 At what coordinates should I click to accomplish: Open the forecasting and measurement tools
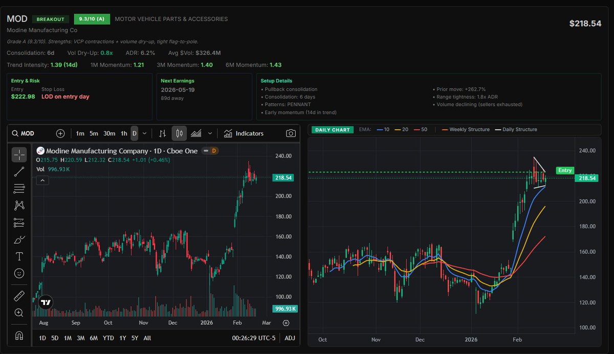(19, 223)
